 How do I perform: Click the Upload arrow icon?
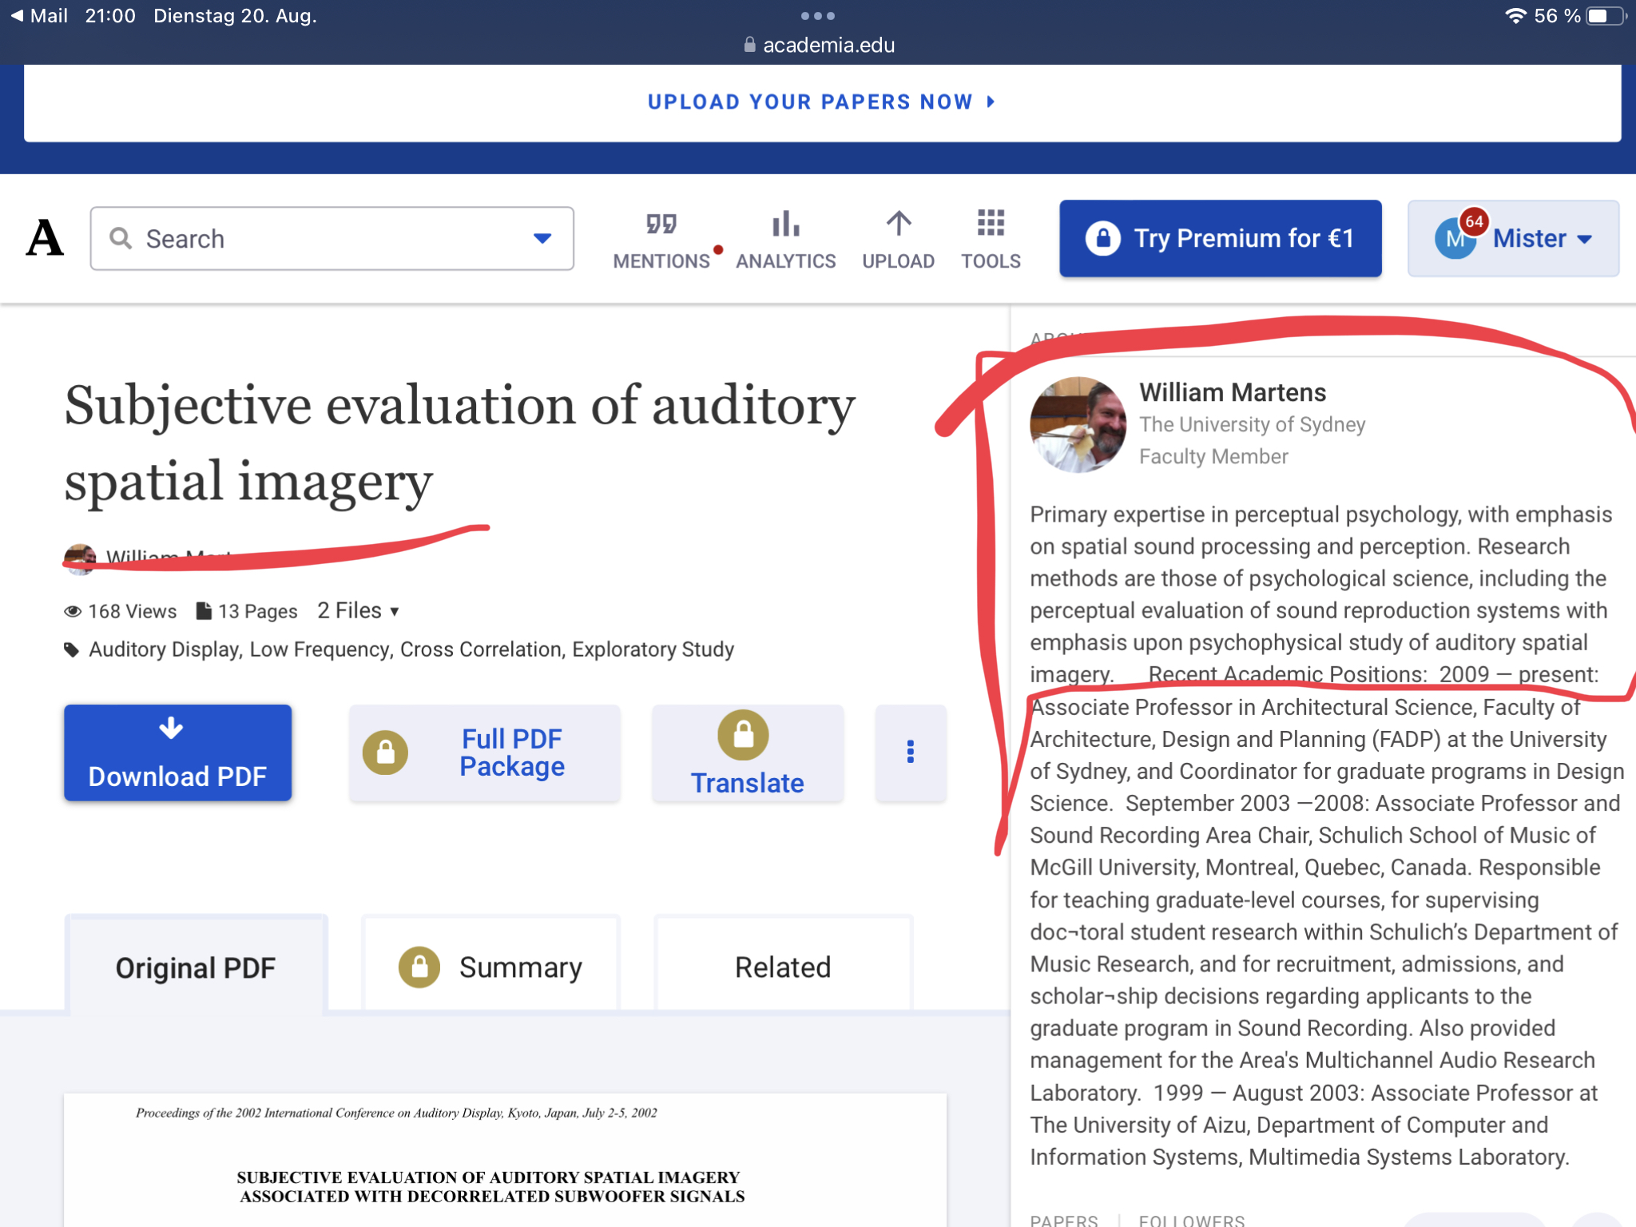coord(899,224)
